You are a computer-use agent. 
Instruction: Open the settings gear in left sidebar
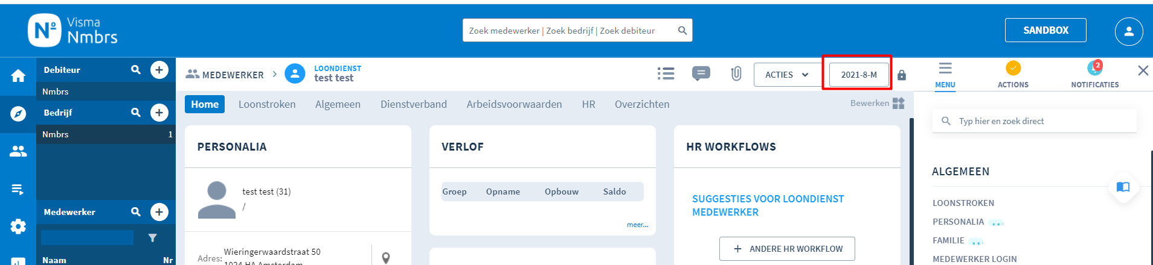coord(18,226)
